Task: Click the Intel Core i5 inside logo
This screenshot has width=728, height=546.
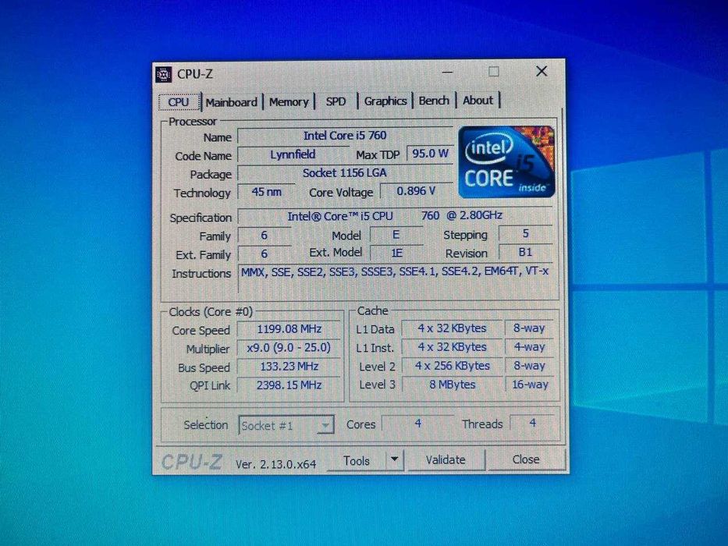Action: (506, 162)
